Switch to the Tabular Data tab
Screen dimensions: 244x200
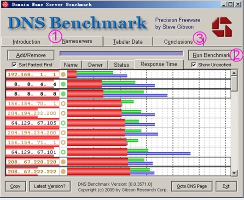click(x=128, y=42)
